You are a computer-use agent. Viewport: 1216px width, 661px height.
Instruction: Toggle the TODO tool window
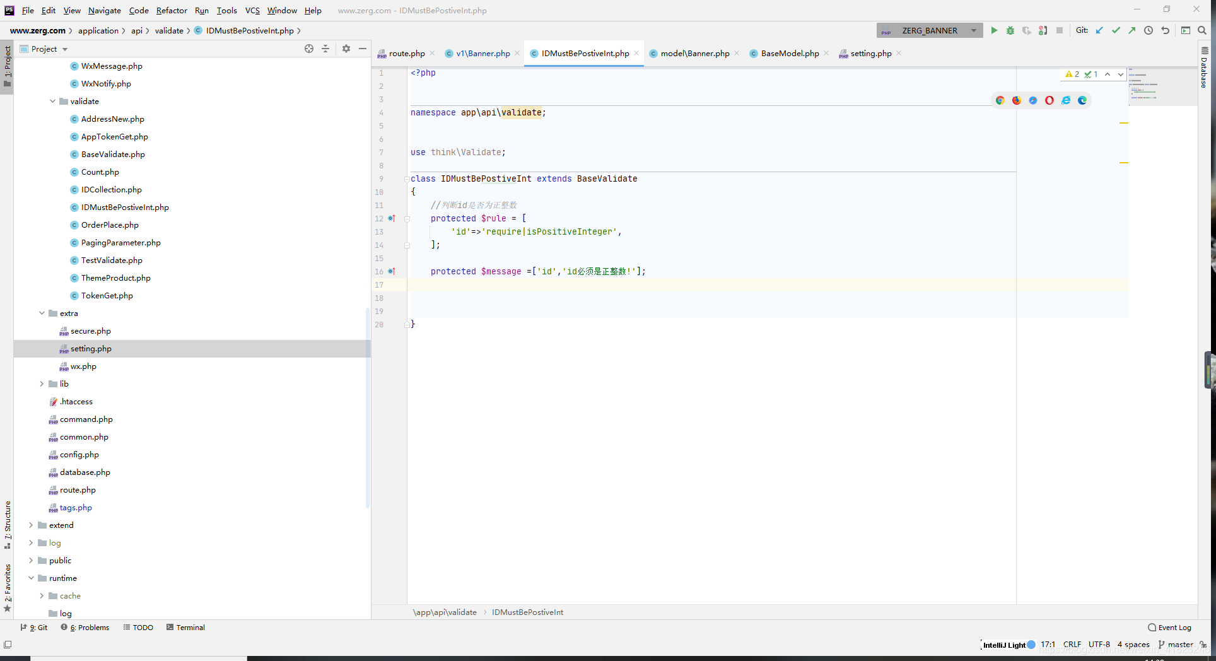tap(138, 628)
